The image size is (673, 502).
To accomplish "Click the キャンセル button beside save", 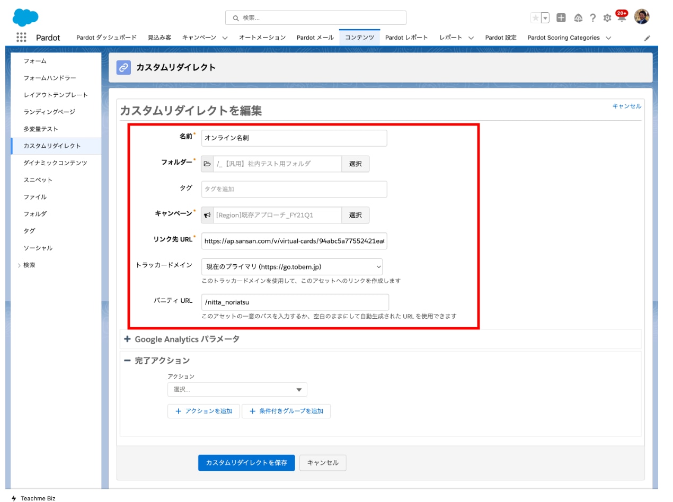I will coord(323,462).
